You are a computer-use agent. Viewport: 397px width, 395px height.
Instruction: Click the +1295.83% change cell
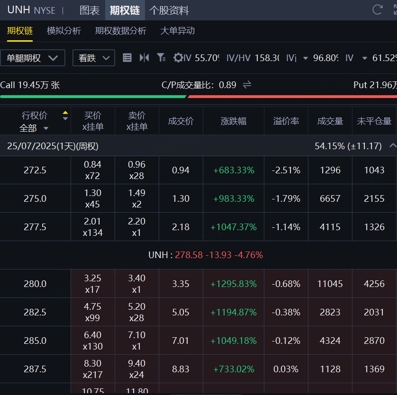pos(234,284)
